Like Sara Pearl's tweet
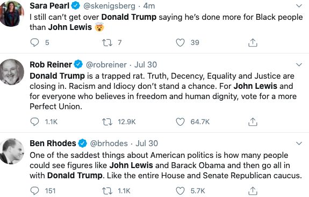The height and width of the screenshot is (197, 309). [x=180, y=43]
